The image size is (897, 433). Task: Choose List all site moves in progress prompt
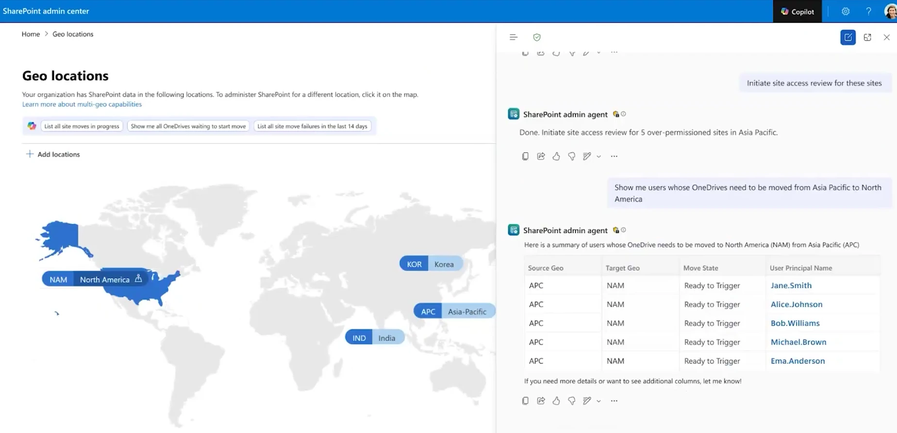(82, 126)
